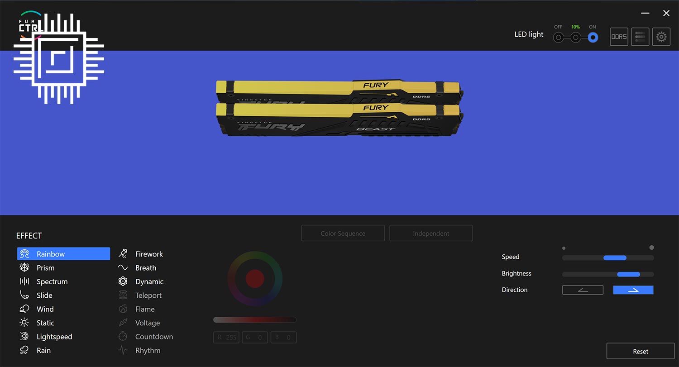Minimize the FURY CTRL window
The width and height of the screenshot is (679, 367).
pos(645,13)
